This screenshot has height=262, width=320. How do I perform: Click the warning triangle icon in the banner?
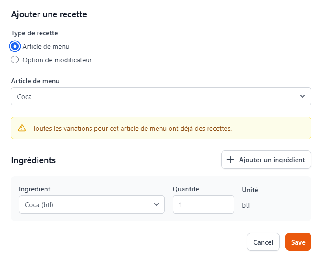22,128
